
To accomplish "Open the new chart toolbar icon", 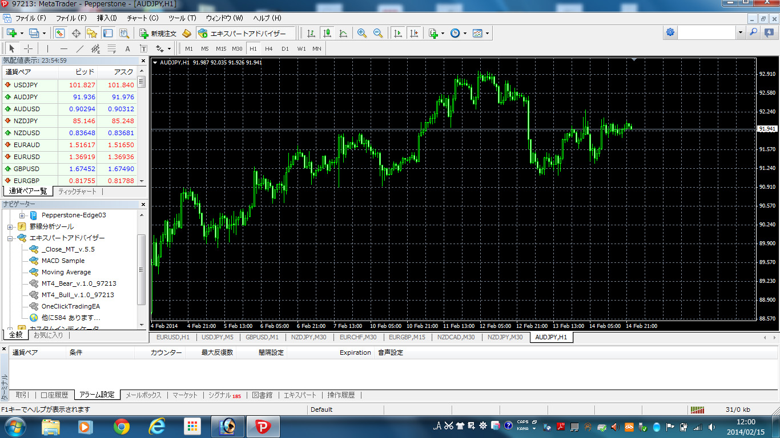I will pyautogui.click(x=11, y=33).
